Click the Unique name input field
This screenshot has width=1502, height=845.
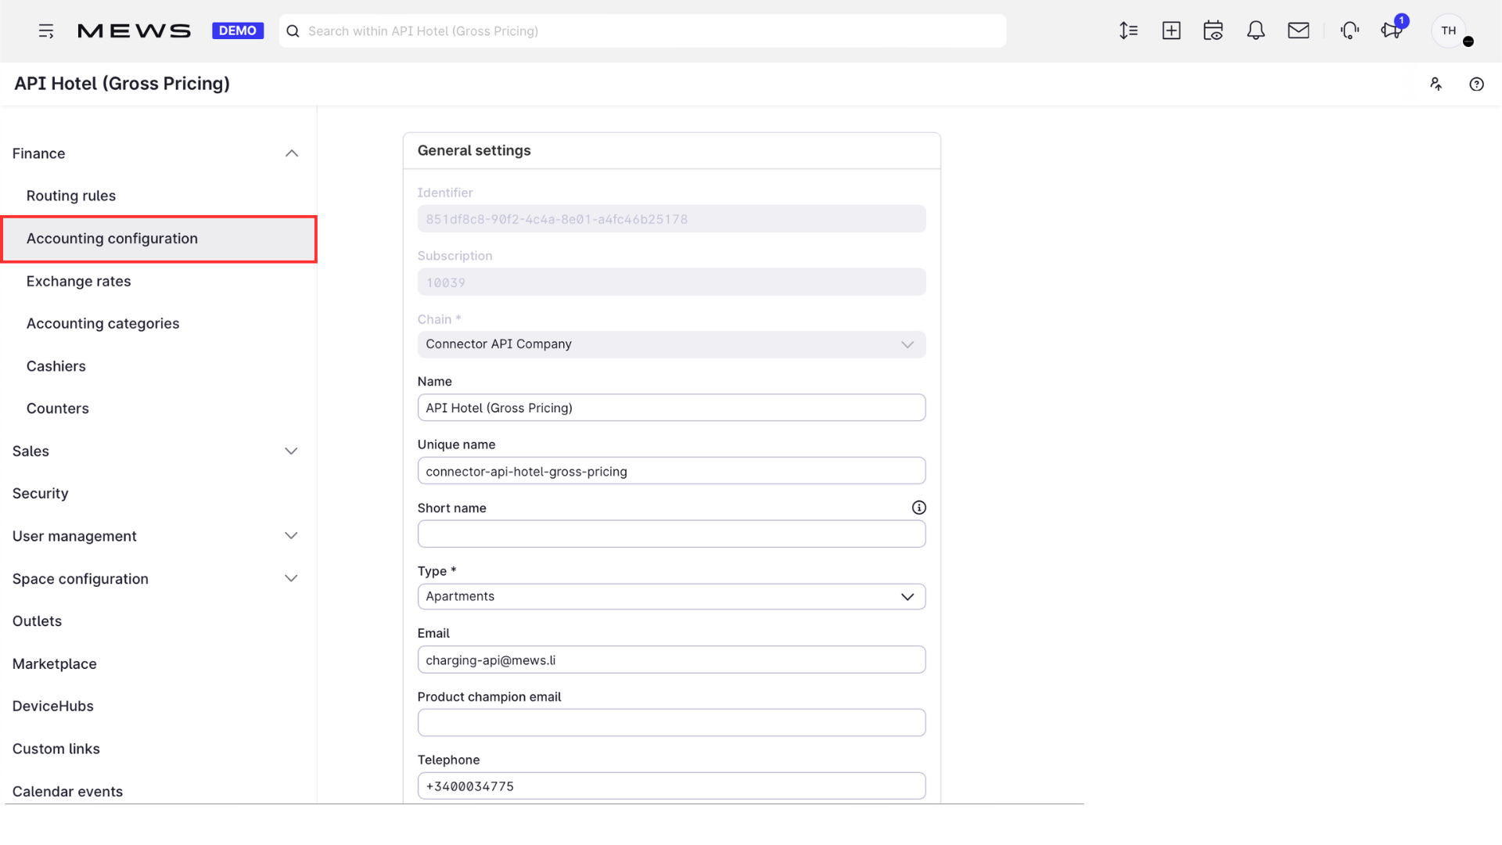coord(671,471)
